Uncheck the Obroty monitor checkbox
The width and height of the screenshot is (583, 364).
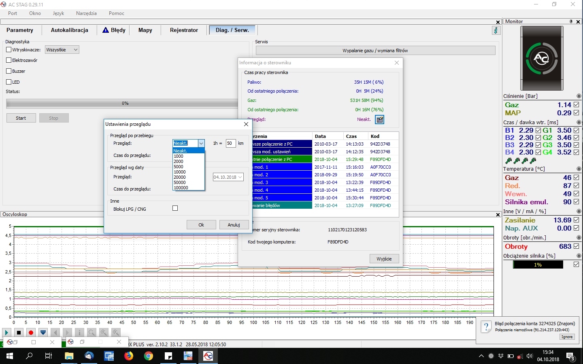click(576, 246)
